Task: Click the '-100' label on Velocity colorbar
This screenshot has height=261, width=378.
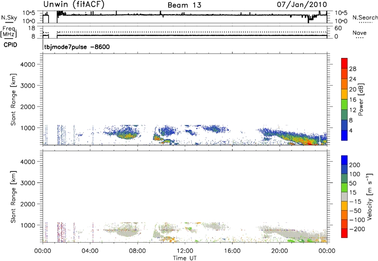Action: [357, 220]
